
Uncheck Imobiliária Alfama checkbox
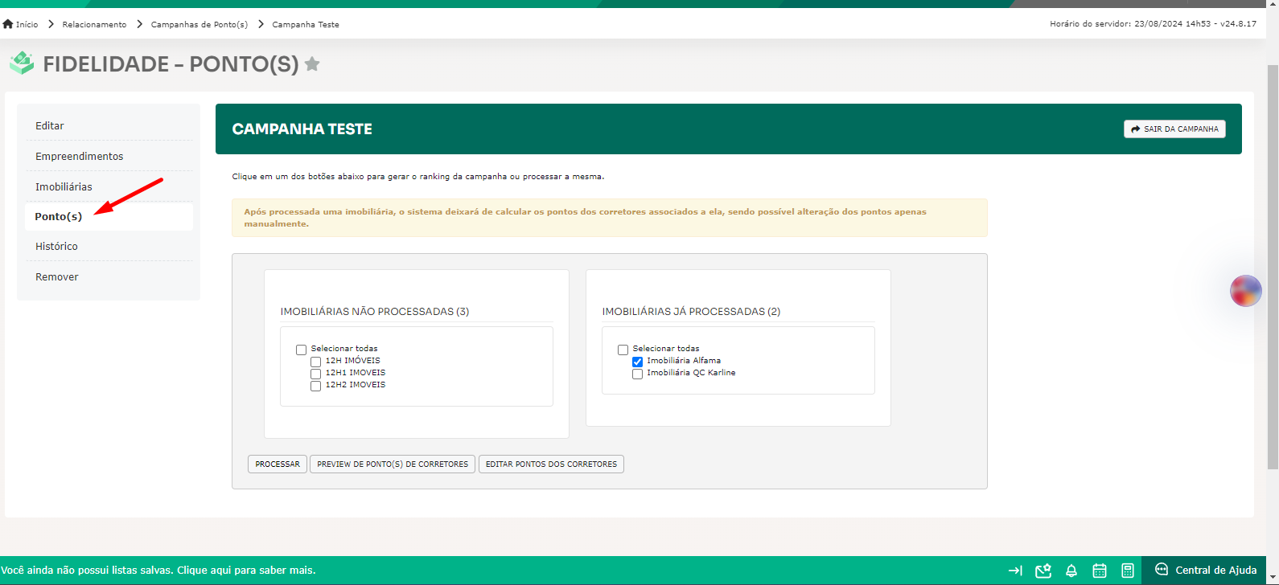tap(638, 362)
